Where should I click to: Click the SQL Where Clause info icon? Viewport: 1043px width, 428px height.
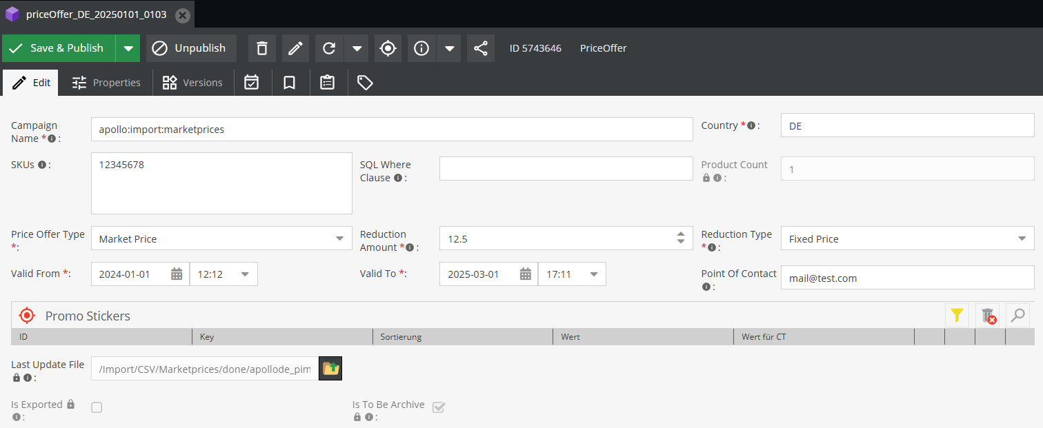(x=397, y=178)
